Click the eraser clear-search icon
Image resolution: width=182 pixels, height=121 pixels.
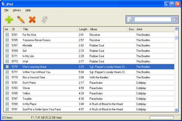point(175,19)
